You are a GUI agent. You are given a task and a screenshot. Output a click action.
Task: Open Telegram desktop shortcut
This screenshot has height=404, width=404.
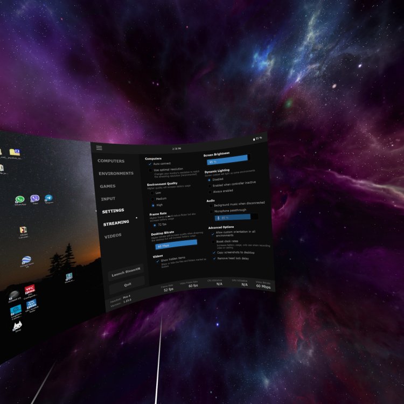click(48, 199)
